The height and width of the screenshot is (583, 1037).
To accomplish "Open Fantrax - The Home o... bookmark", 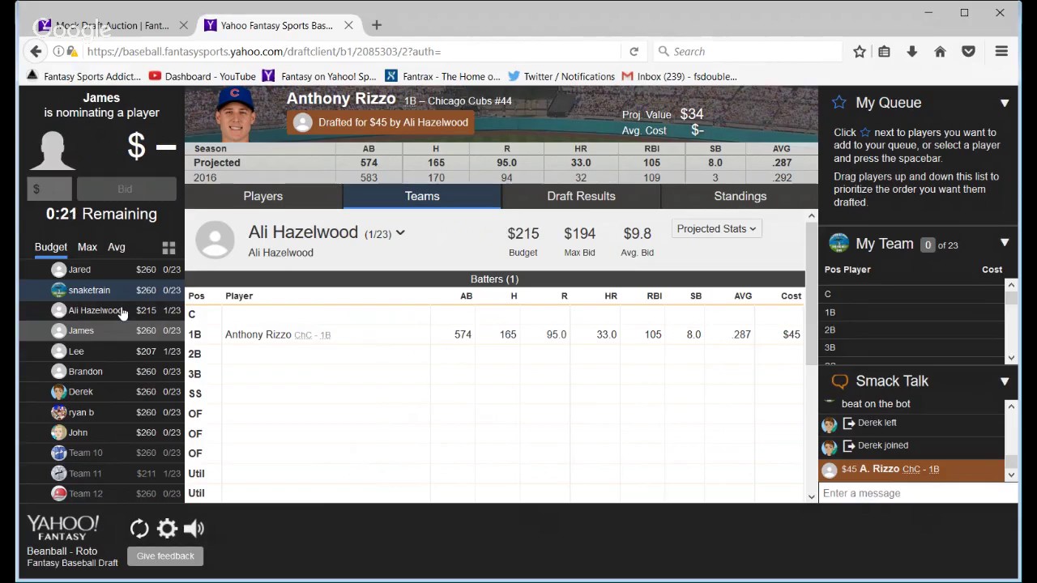I will point(442,76).
